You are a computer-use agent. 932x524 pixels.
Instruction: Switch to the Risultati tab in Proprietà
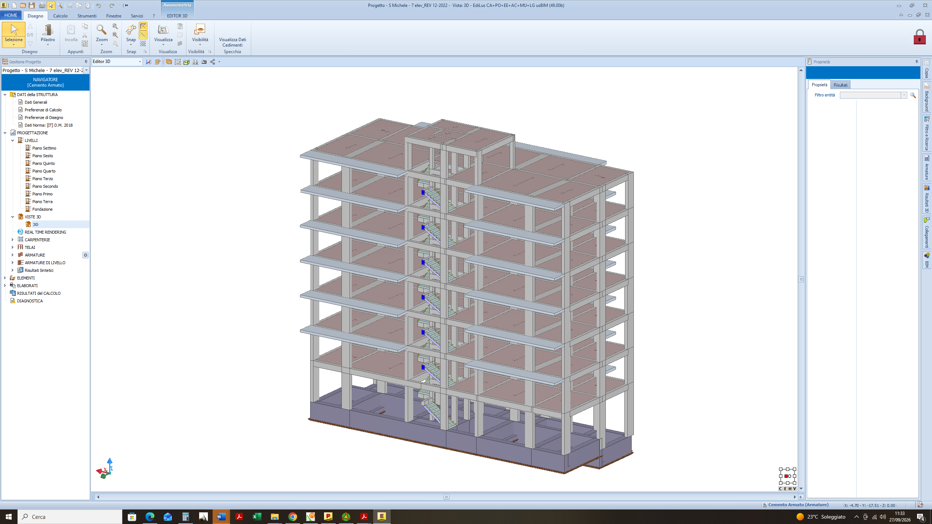(x=840, y=85)
